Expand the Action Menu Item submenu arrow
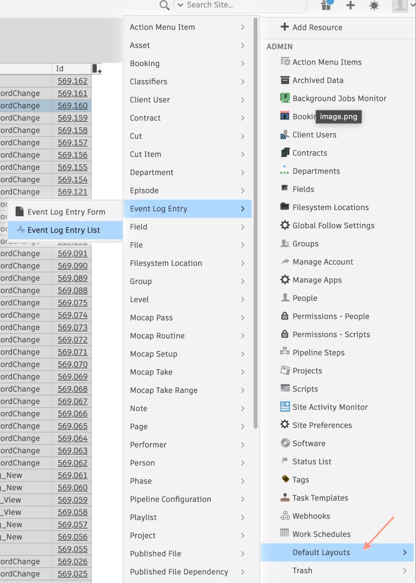416x583 pixels. pyautogui.click(x=243, y=27)
